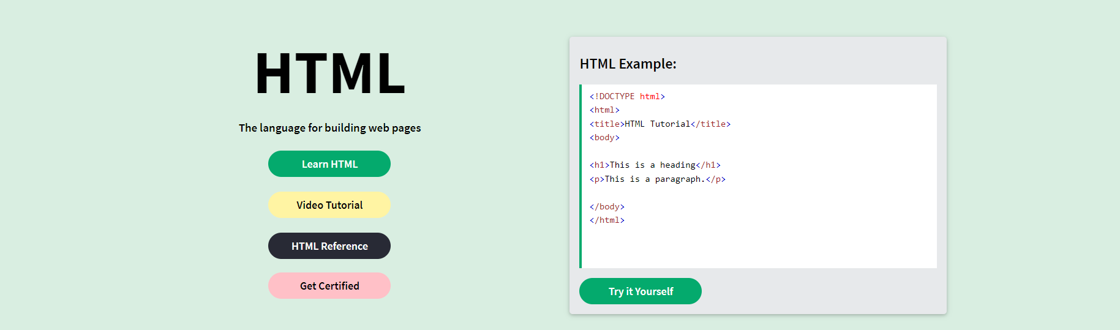Click the 'HTML Example:' heading

point(628,64)
